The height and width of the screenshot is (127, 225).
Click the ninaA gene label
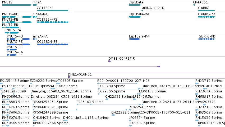[x=37, y=2]
